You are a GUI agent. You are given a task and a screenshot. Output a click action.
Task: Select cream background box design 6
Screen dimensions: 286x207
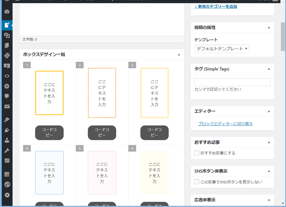click(154, 172)
